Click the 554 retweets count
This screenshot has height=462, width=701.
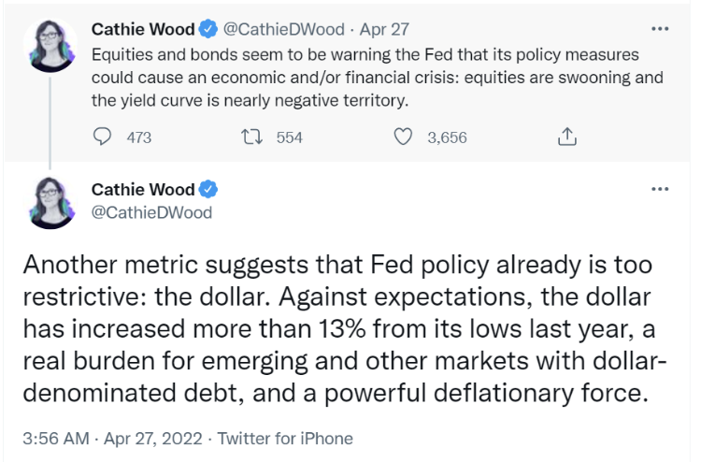[x=289, y=137]
